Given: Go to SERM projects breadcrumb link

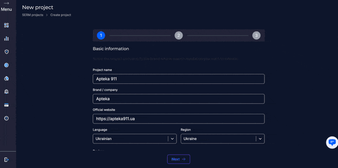Looking at the screenshot, I should (33, 15).
